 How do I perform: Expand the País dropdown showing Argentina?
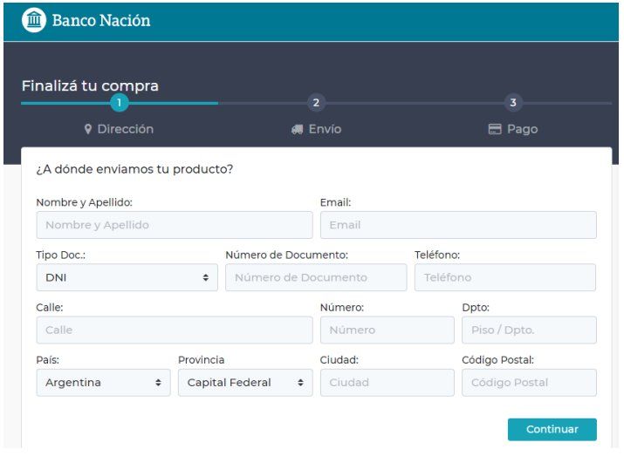pos(103,383)
